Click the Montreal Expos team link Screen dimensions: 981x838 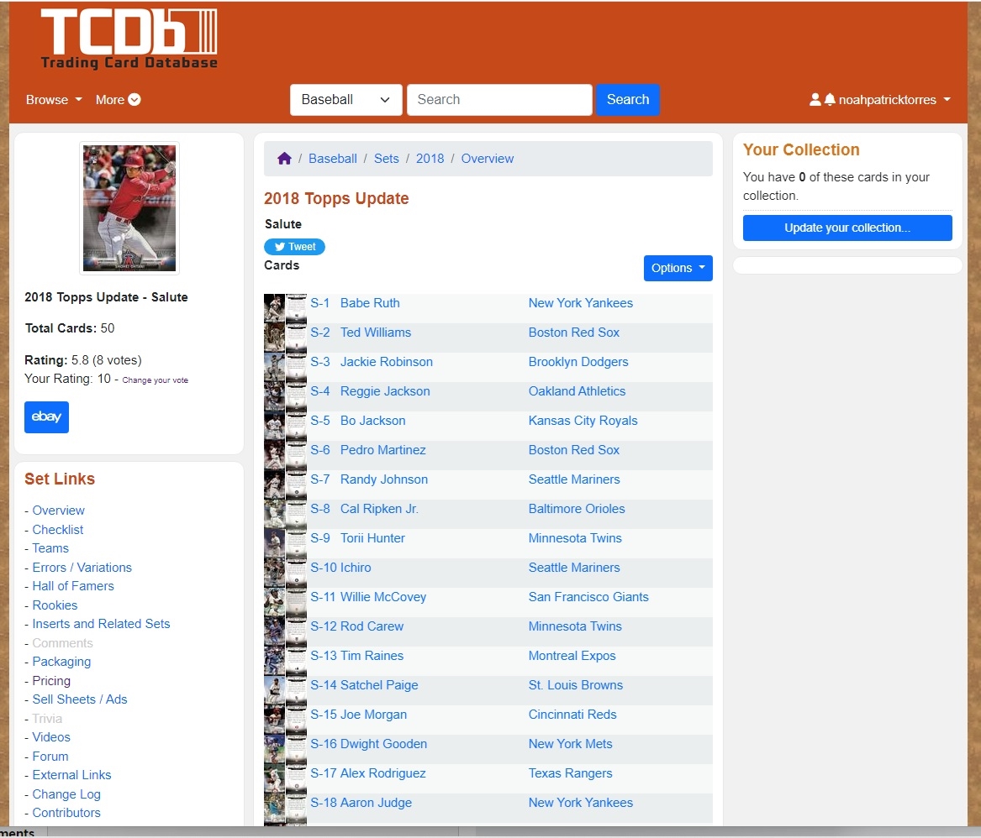572,656
